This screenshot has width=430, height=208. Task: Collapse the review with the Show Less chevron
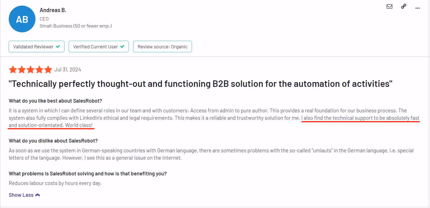[37, 194]
